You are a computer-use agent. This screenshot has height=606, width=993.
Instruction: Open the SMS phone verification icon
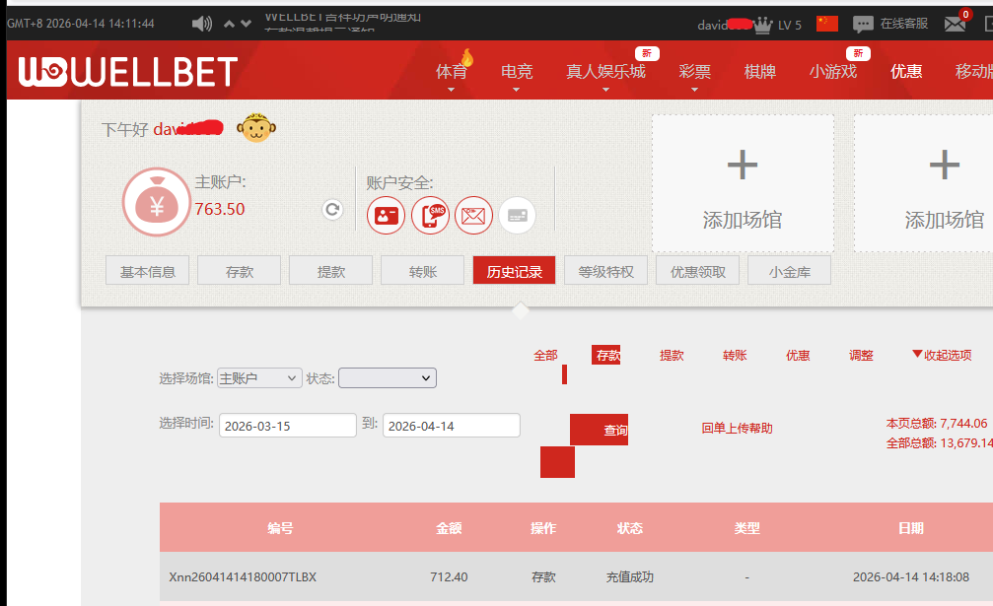point(429,215)
